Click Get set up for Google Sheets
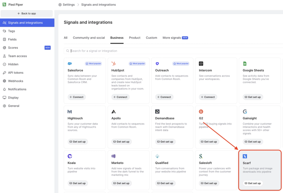Image resolution: width=283 pixels, height=193 pixels. (253, 97)
